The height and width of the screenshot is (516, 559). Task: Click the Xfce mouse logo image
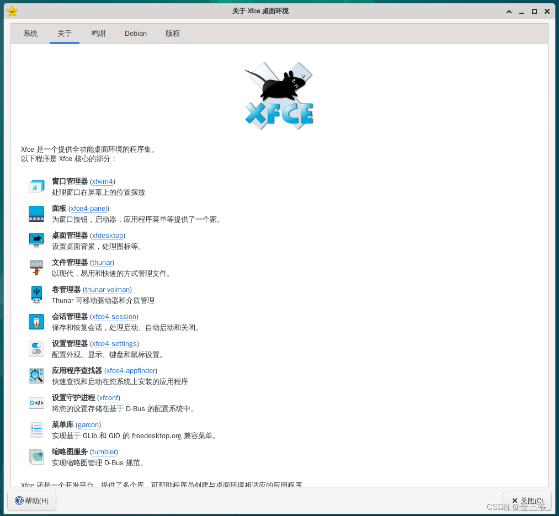tap(279, 95)
